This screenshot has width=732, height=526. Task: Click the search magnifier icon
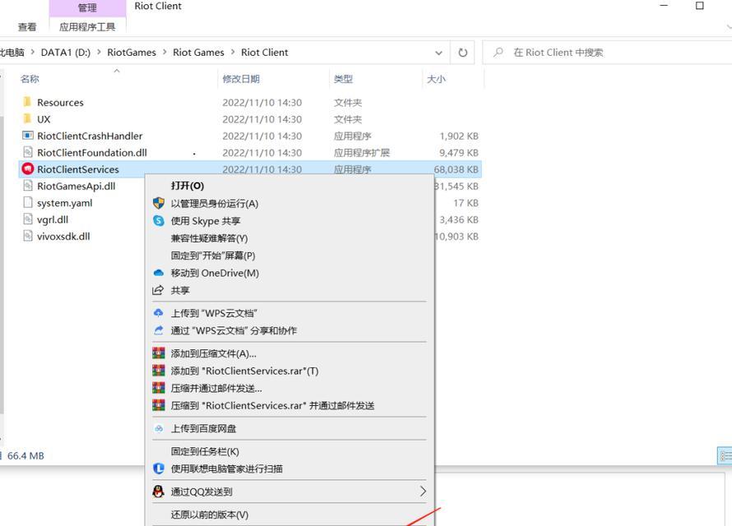[x=498, y=52]
